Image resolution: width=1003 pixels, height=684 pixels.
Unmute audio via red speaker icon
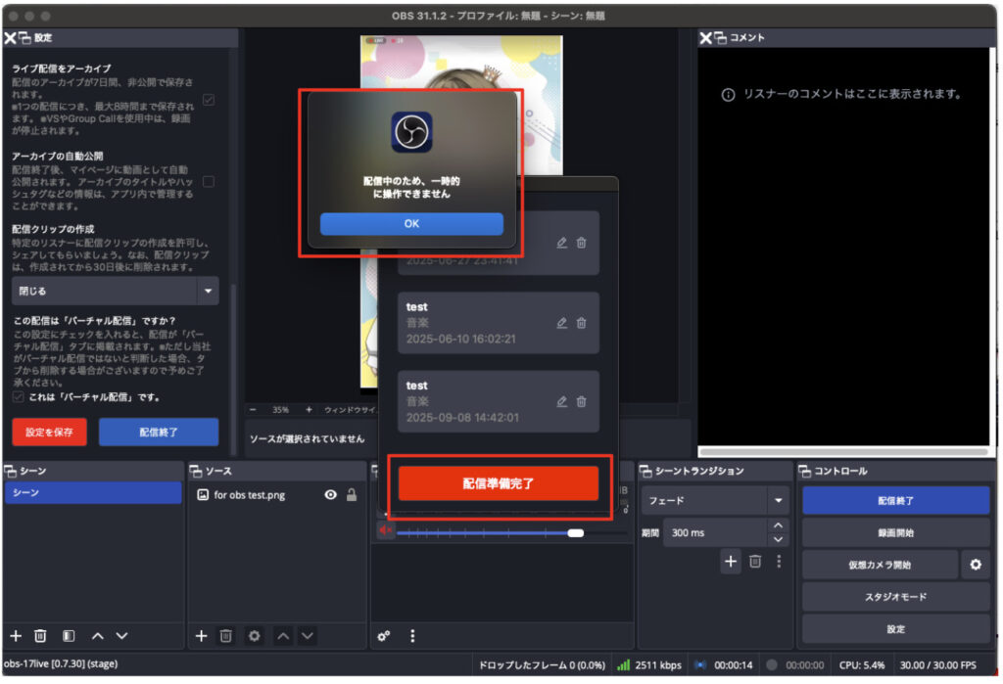click(x=385, y=531)
